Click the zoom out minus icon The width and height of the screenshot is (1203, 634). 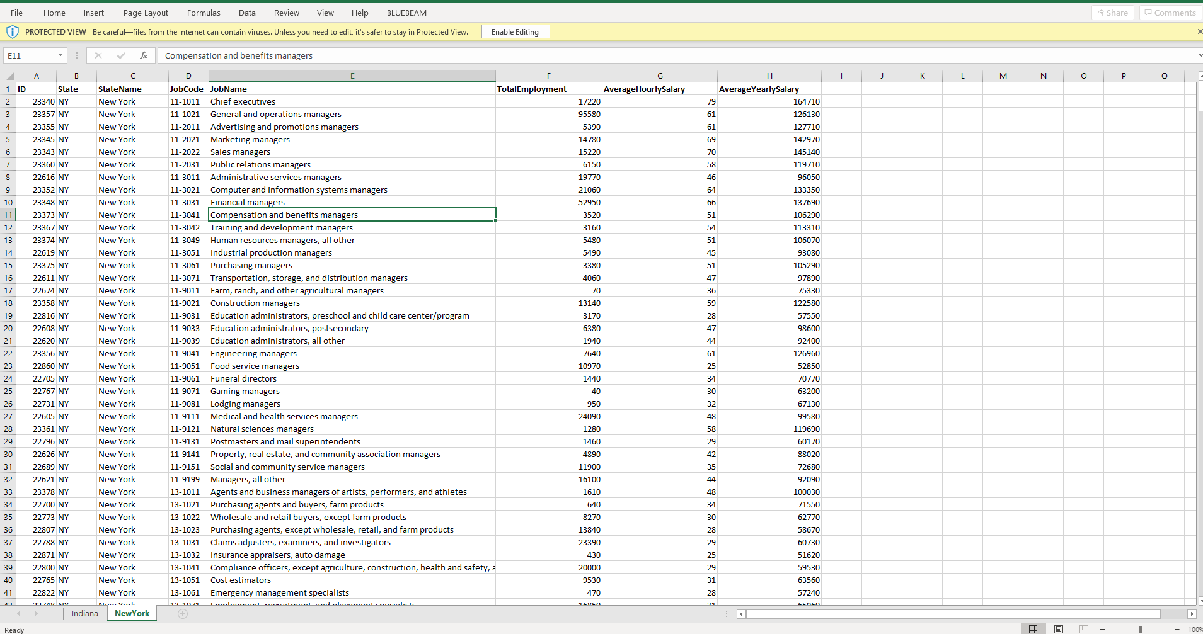(x=1103, y=629)
